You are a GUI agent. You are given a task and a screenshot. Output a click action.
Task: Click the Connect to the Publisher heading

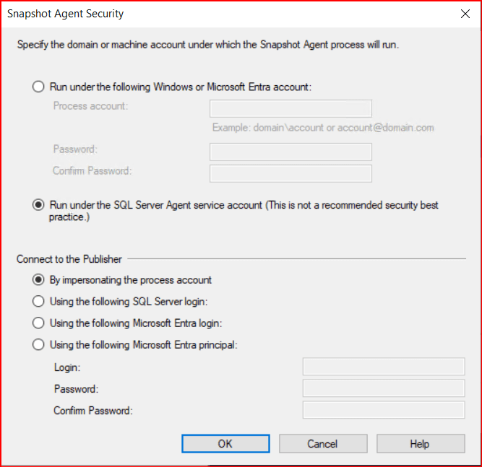pyautogui.click(x=69, y=258)
